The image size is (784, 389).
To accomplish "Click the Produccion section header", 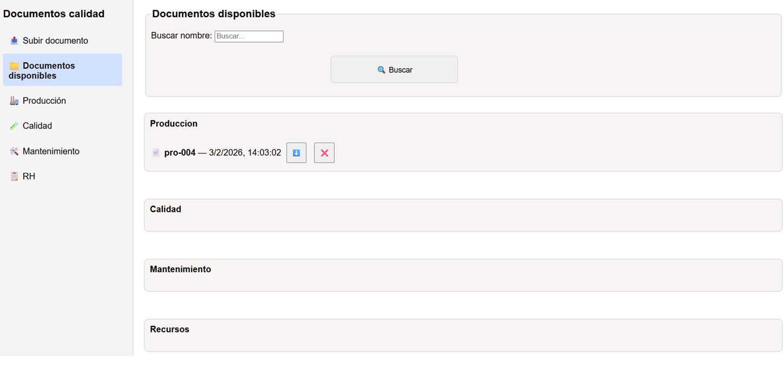I will point(174,124).
